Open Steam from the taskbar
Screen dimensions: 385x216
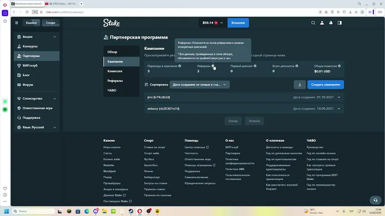(x=131, y=211)
